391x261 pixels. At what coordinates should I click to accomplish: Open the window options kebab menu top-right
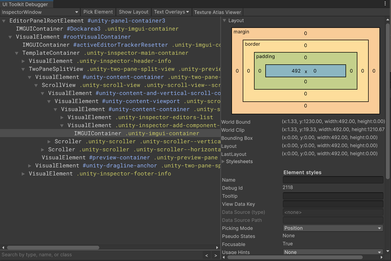pyautogui.click(x=385, y=3)
